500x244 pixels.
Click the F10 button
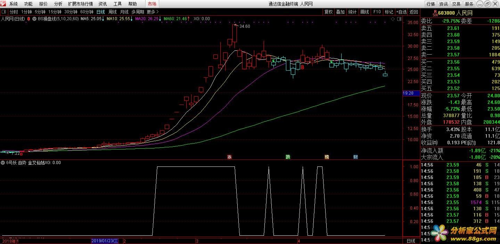[x=377, y=12]
